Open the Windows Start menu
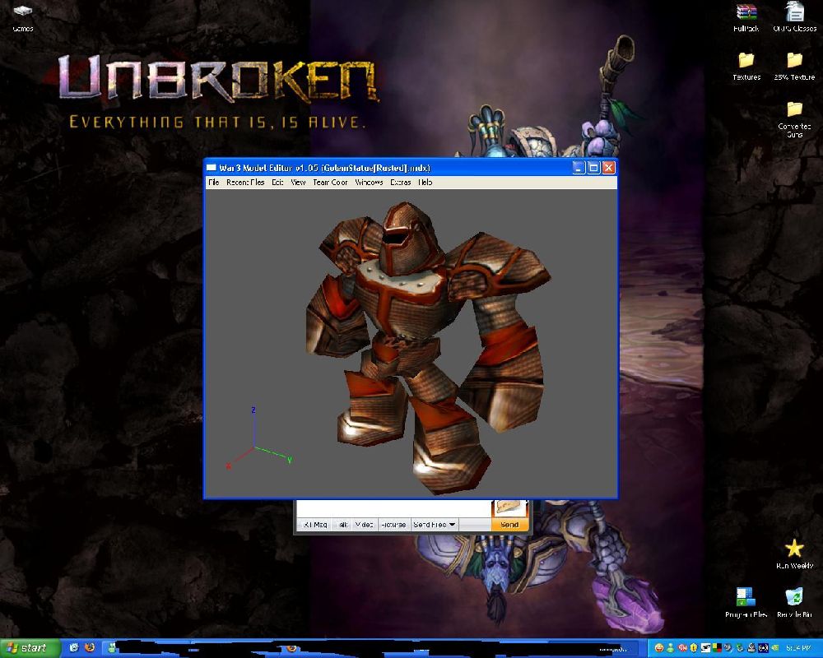 [31, 649]
